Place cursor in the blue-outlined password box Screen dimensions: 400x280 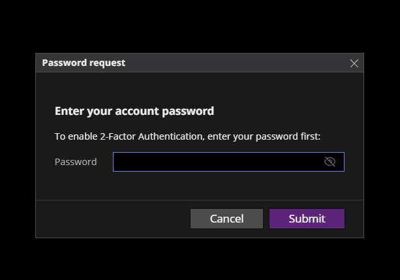coord(228,162)
